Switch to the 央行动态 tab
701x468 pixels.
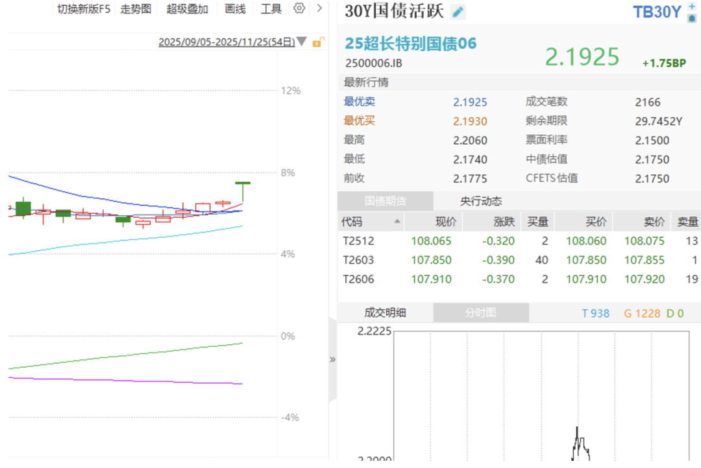point(481,201)
